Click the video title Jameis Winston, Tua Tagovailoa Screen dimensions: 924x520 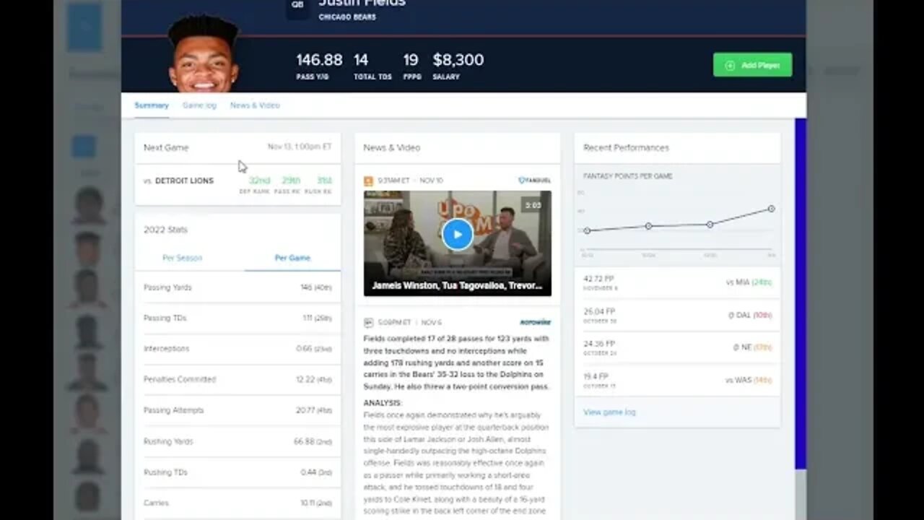tap(457, 285)
